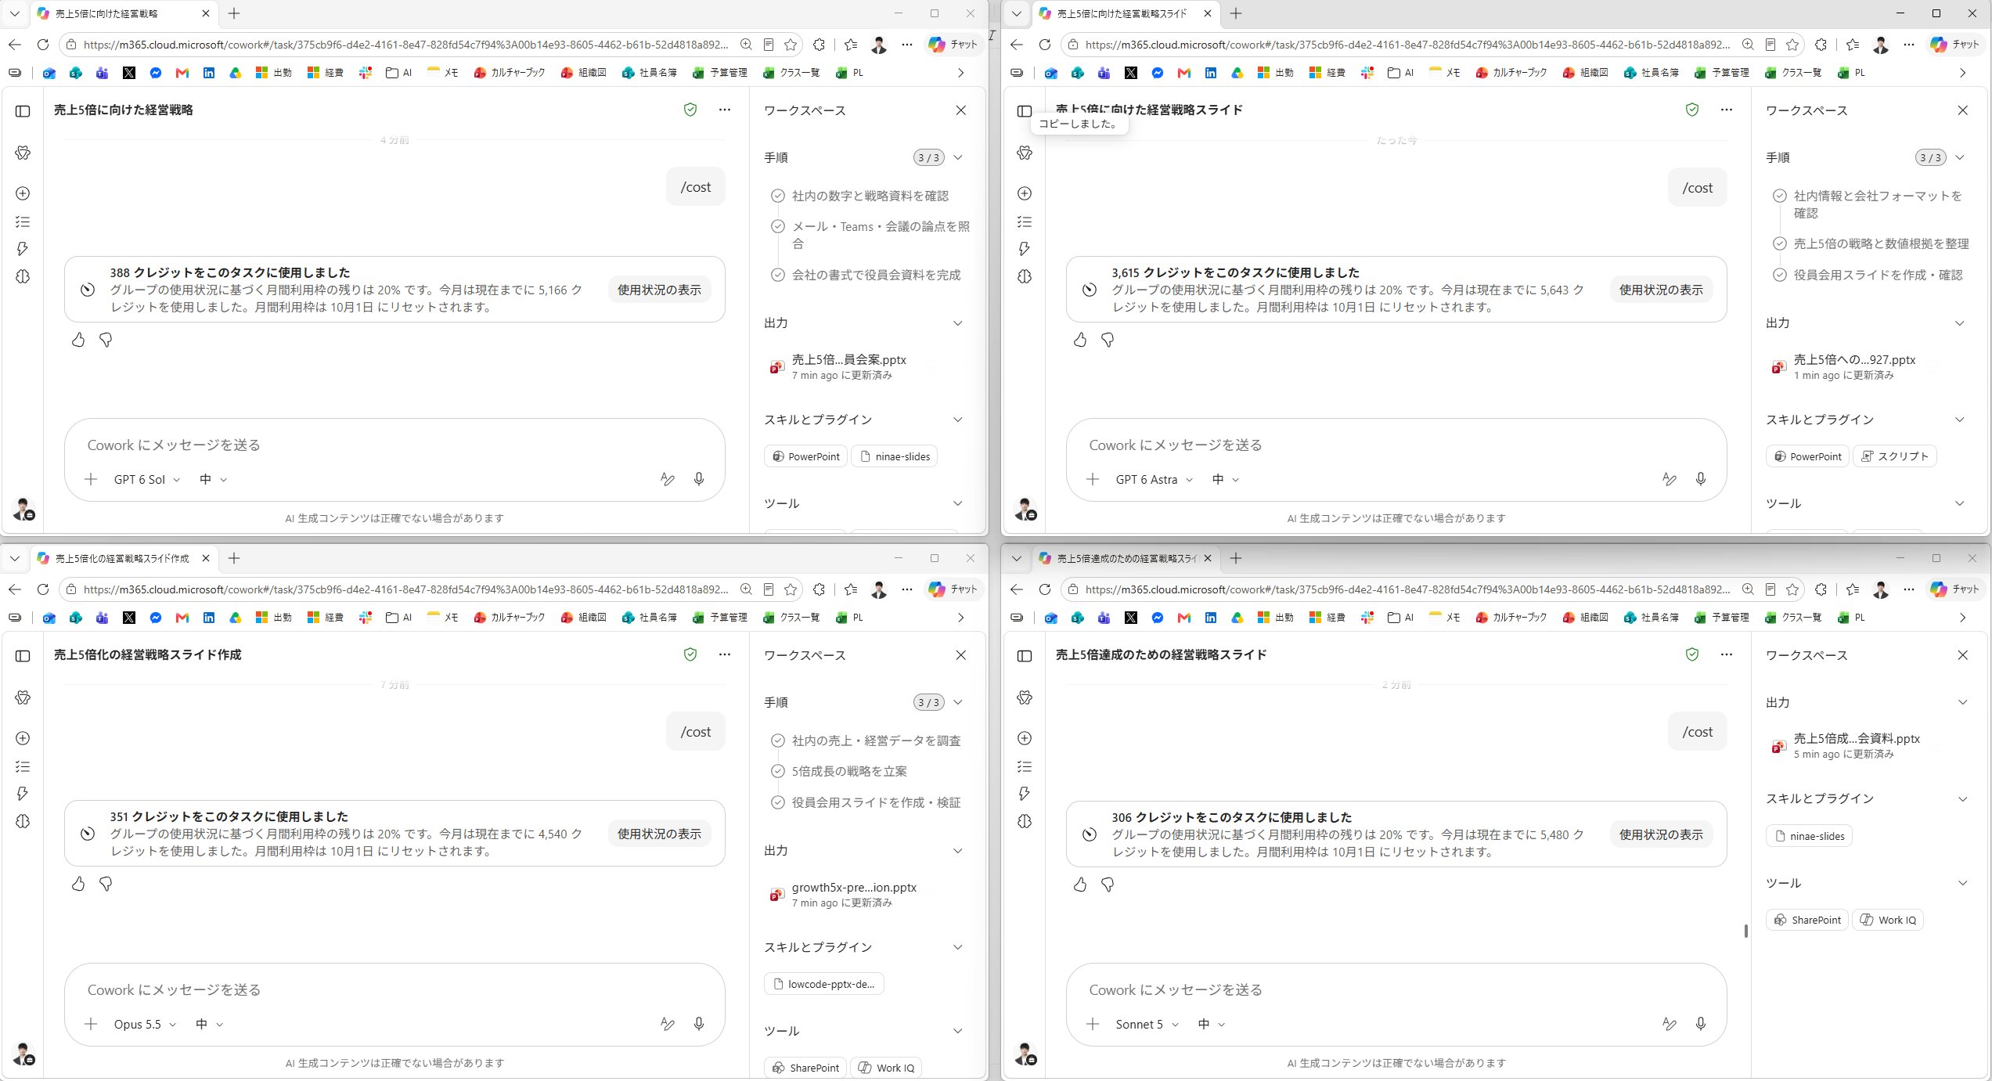Click 使用状況の表示 beside the 306 credits message
Image resolution: width=1992 pixels, height=1081 pixels.
(x=1661, y=834)
